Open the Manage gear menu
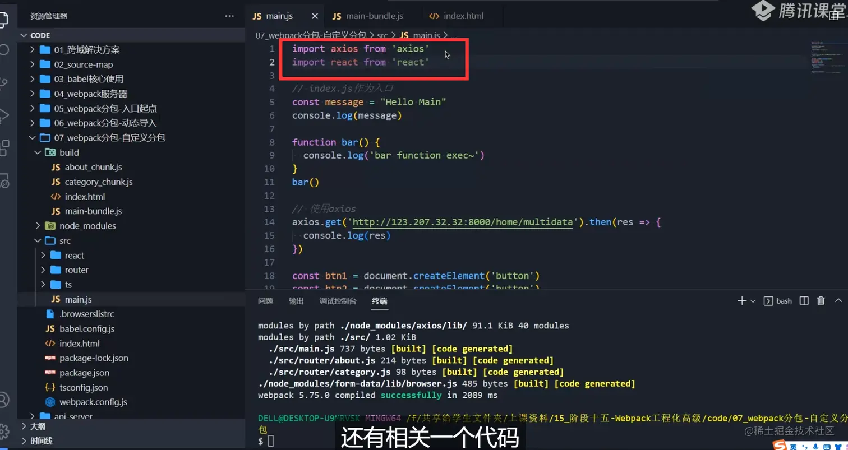The image size is (848, 450). tap(3, 430)
